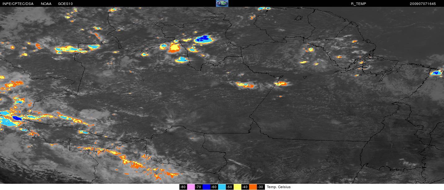Select the yellow legend swatch
Screen dimensions: 444x190
pos(237,187)
